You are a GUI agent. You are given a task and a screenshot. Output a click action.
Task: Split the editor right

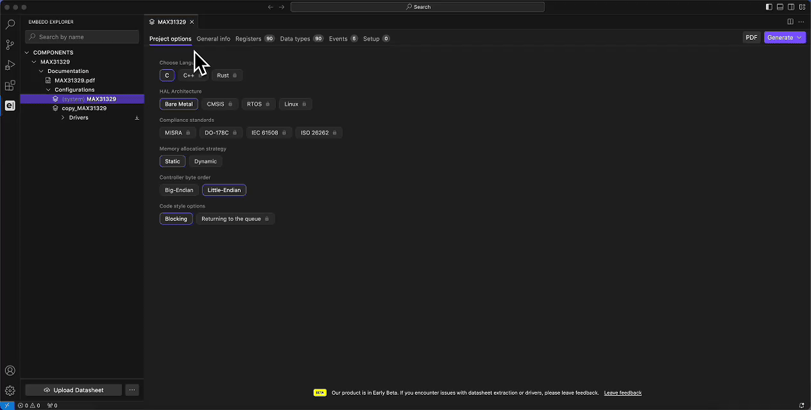790,22
